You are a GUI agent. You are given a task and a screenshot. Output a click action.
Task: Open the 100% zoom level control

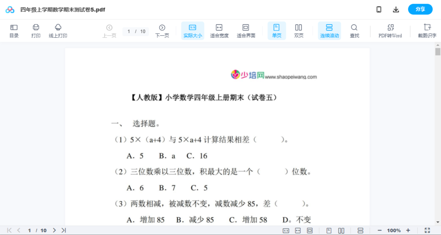394,230
